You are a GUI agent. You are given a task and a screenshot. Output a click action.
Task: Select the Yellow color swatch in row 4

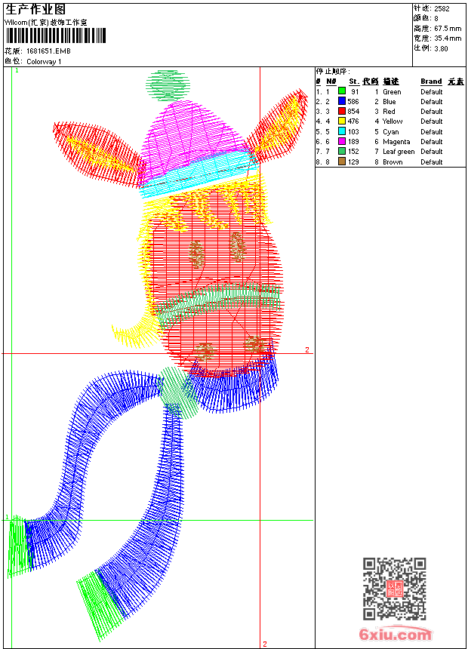(342, 121)
